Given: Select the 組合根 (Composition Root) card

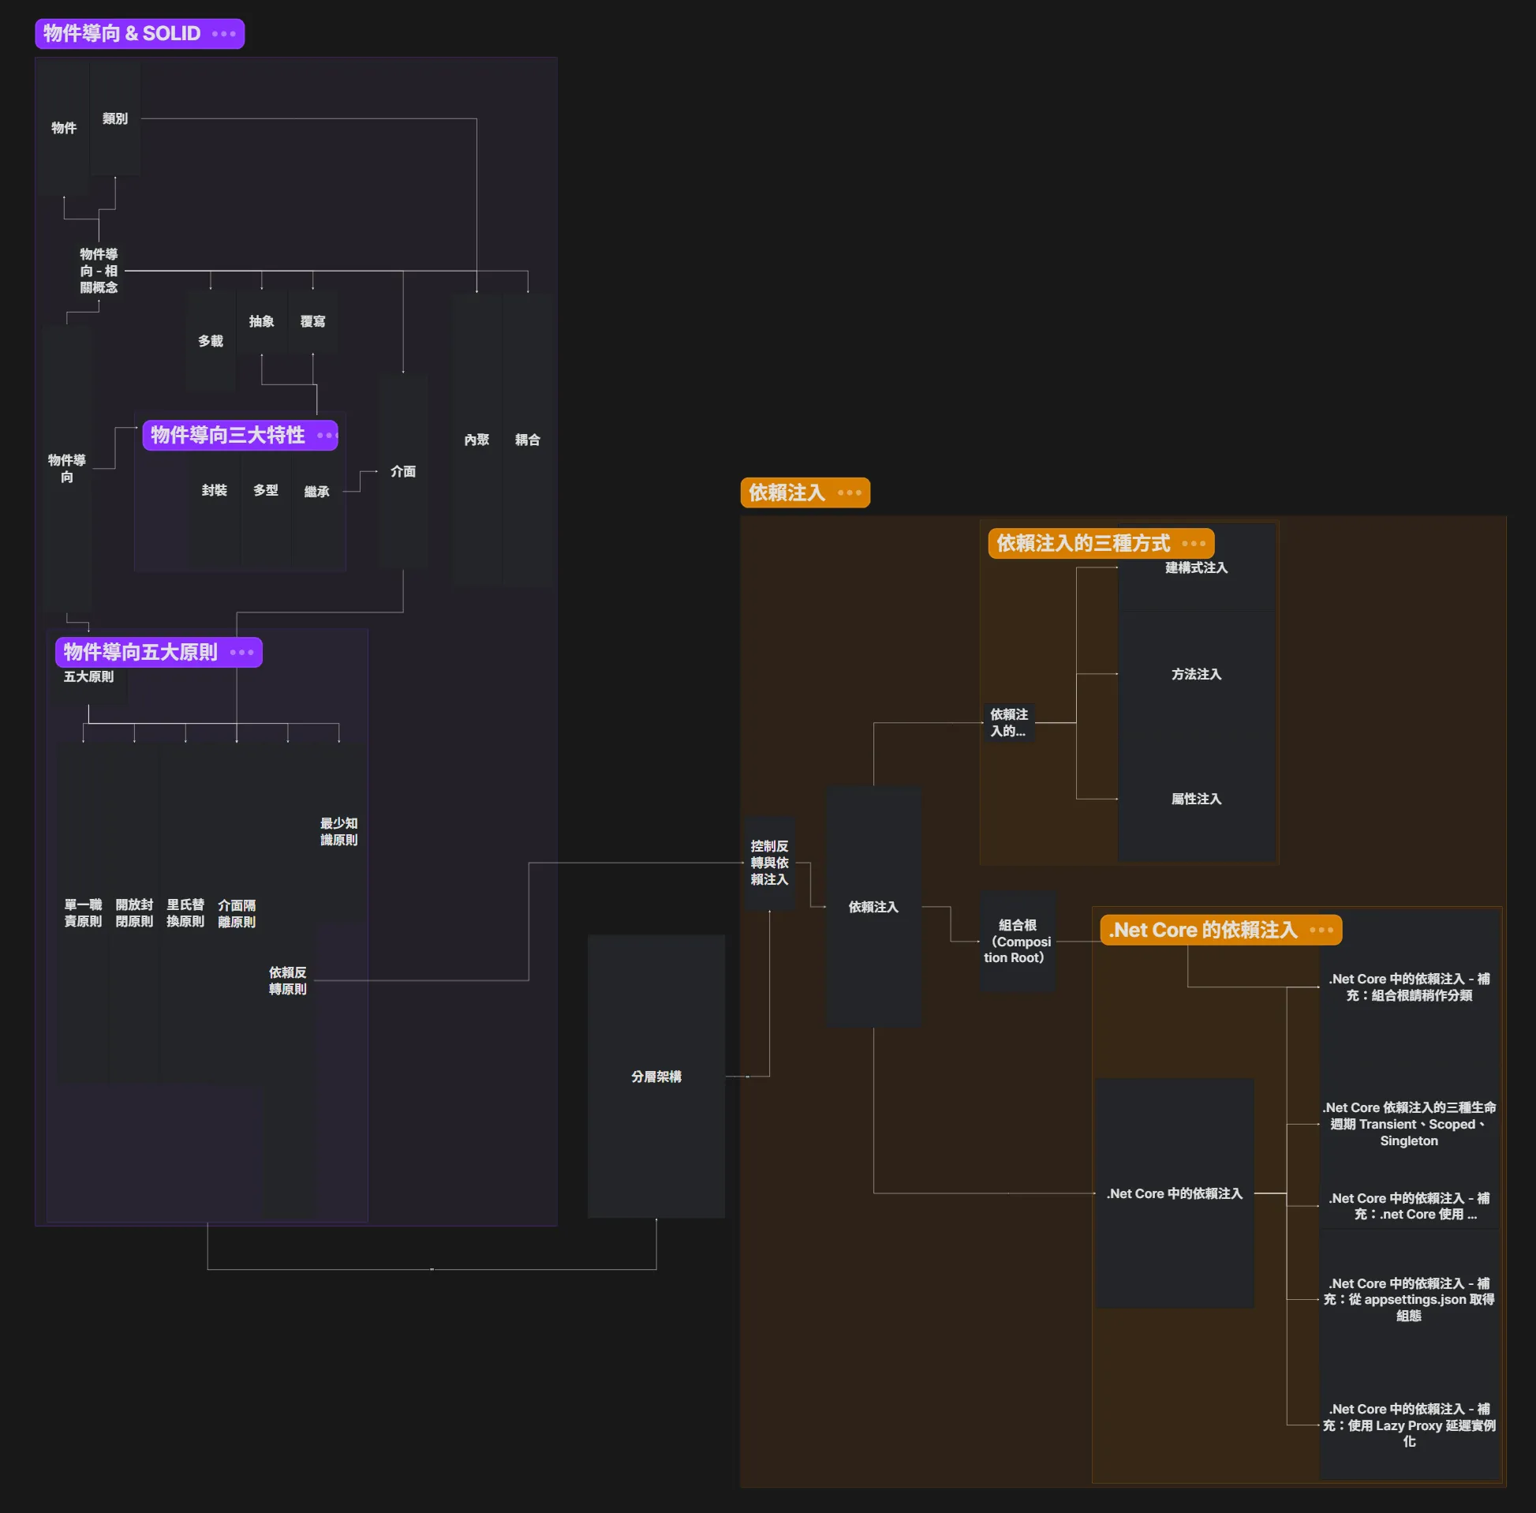Looking at the screenshot, I should [x=1017, y=941].
